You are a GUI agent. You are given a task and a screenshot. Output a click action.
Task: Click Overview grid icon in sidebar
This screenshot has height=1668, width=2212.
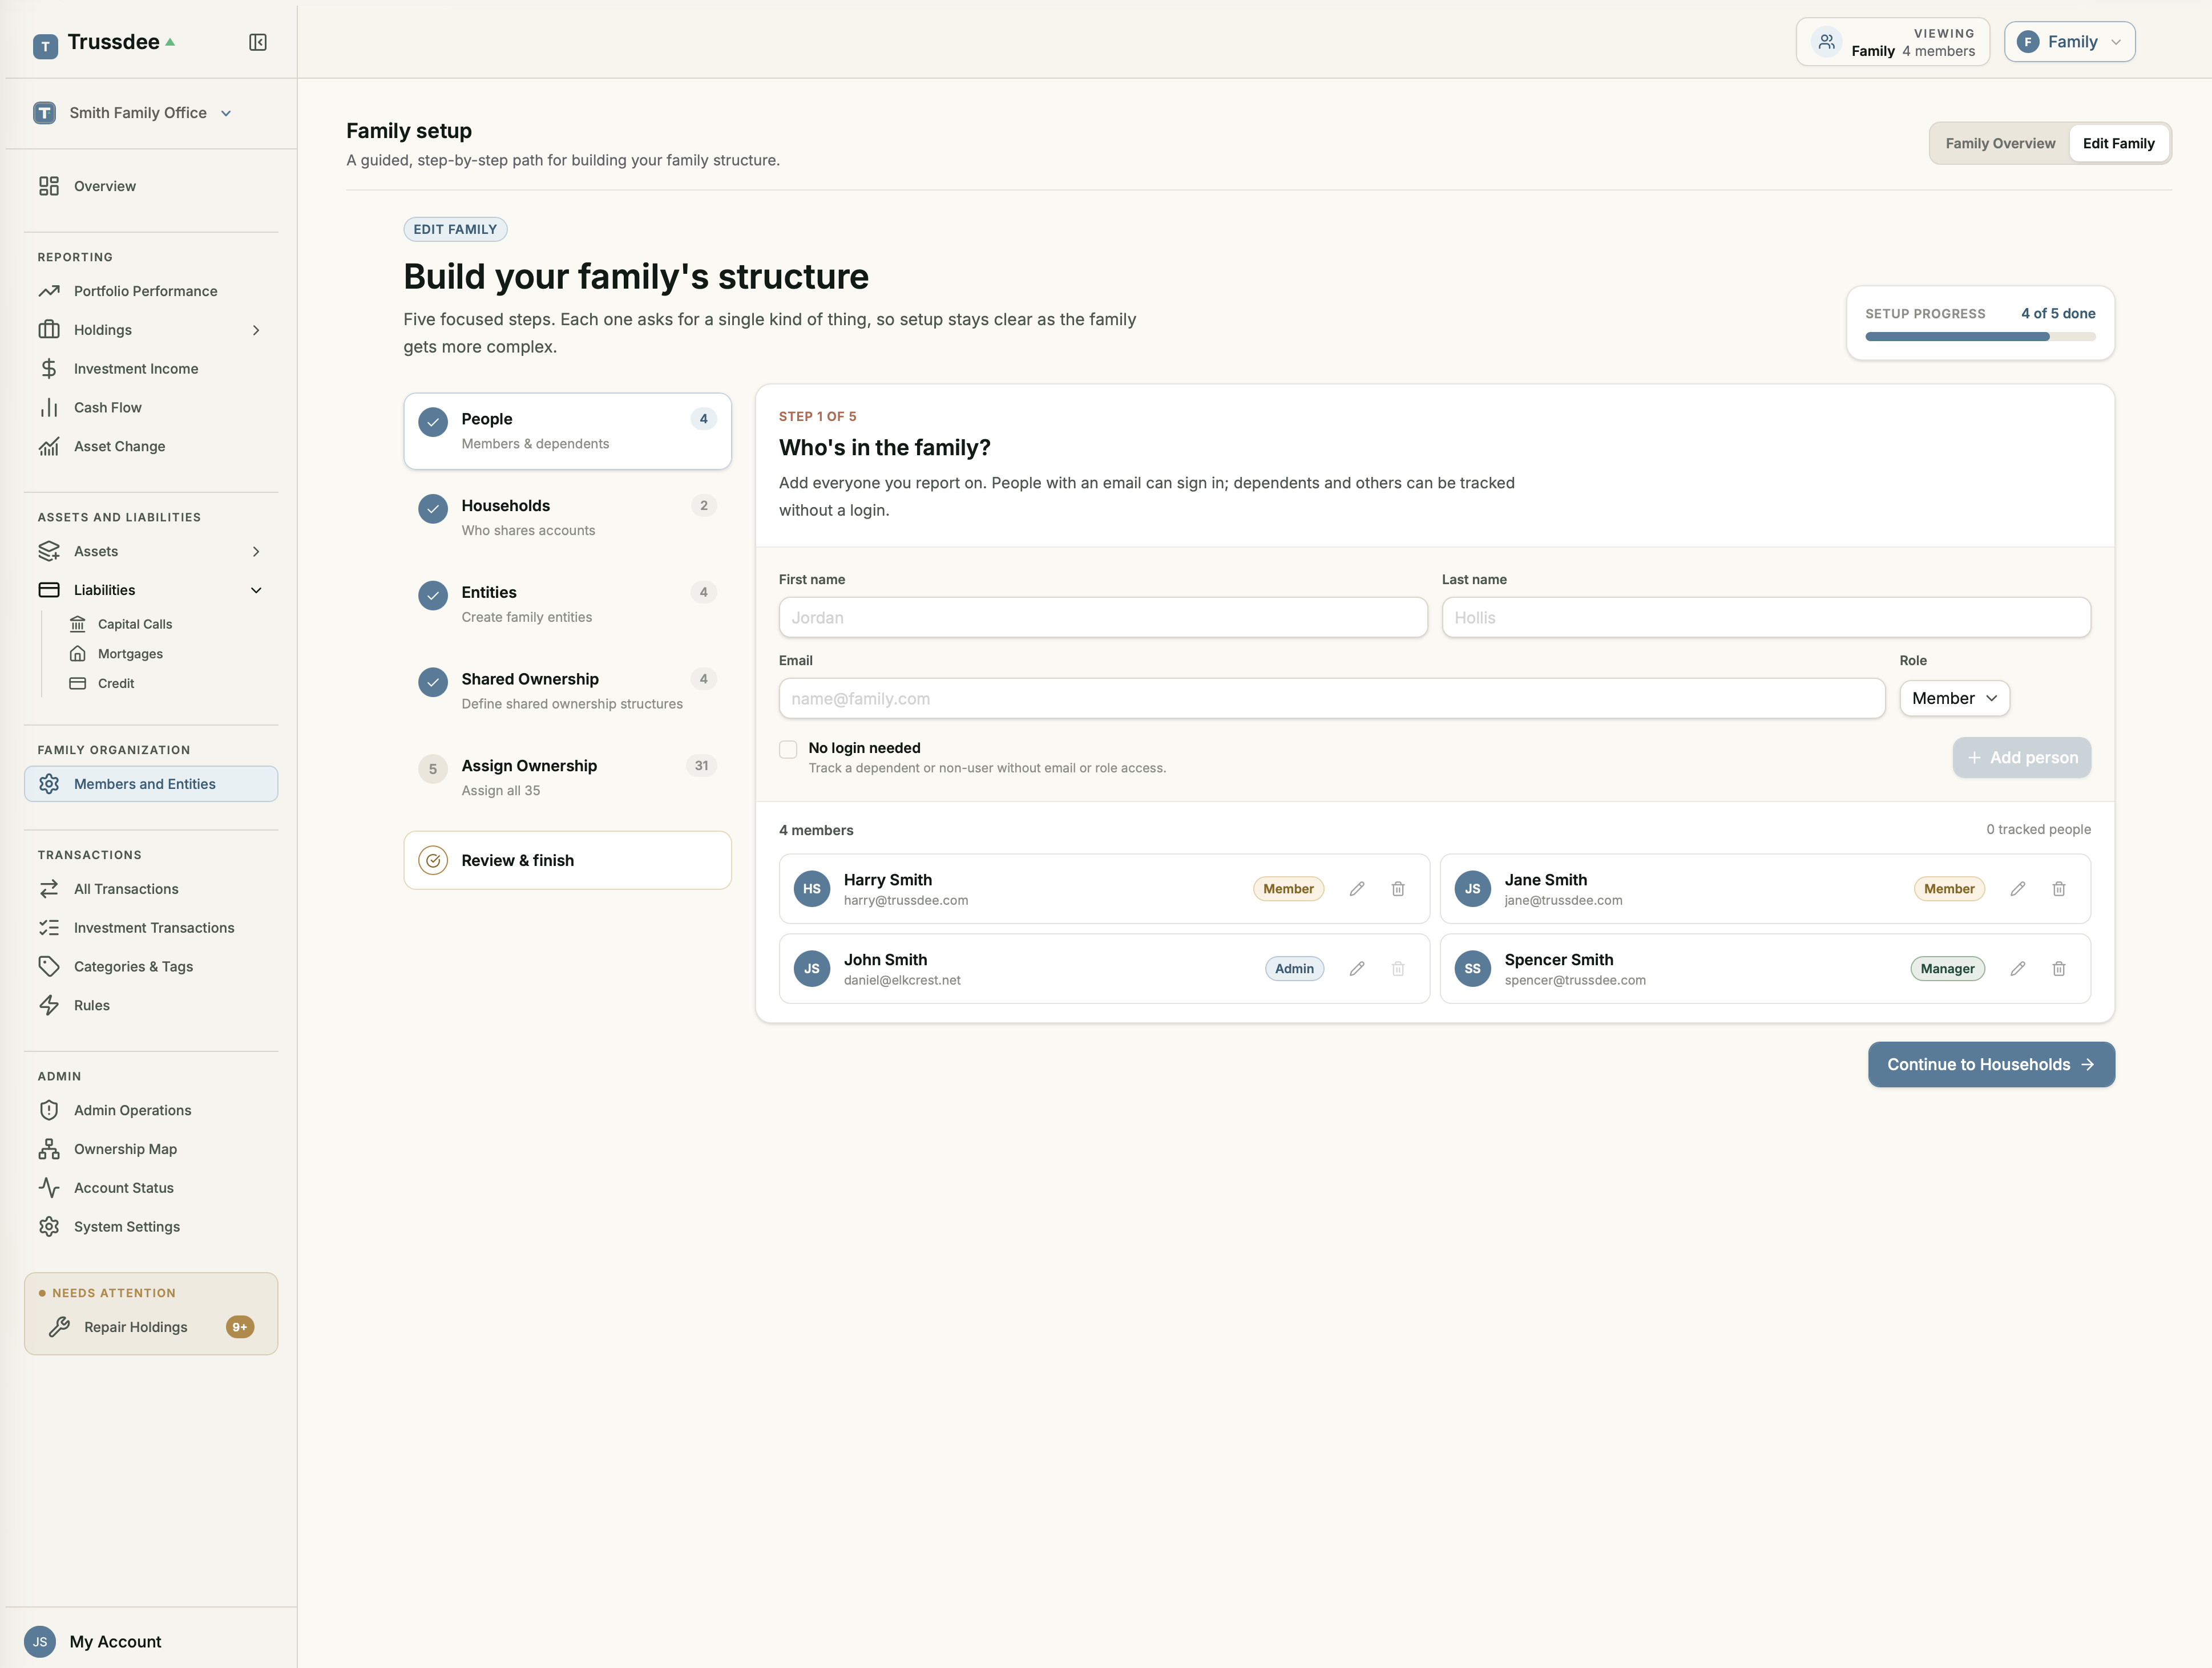click(49, 186)
